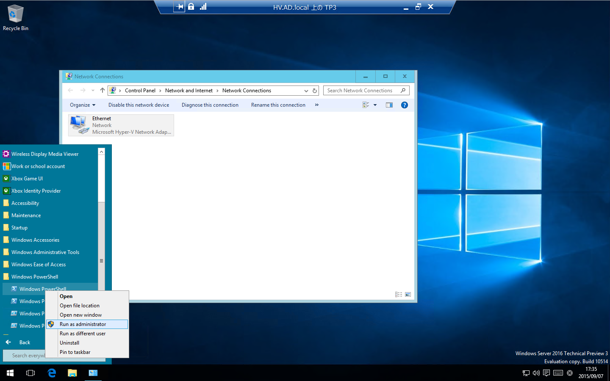Choose Run as administrator
Screen dimensions: 610x381
(87, 324)
